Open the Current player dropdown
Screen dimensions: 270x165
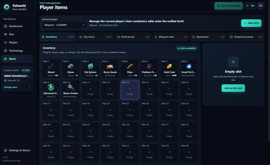click(64, 25)
